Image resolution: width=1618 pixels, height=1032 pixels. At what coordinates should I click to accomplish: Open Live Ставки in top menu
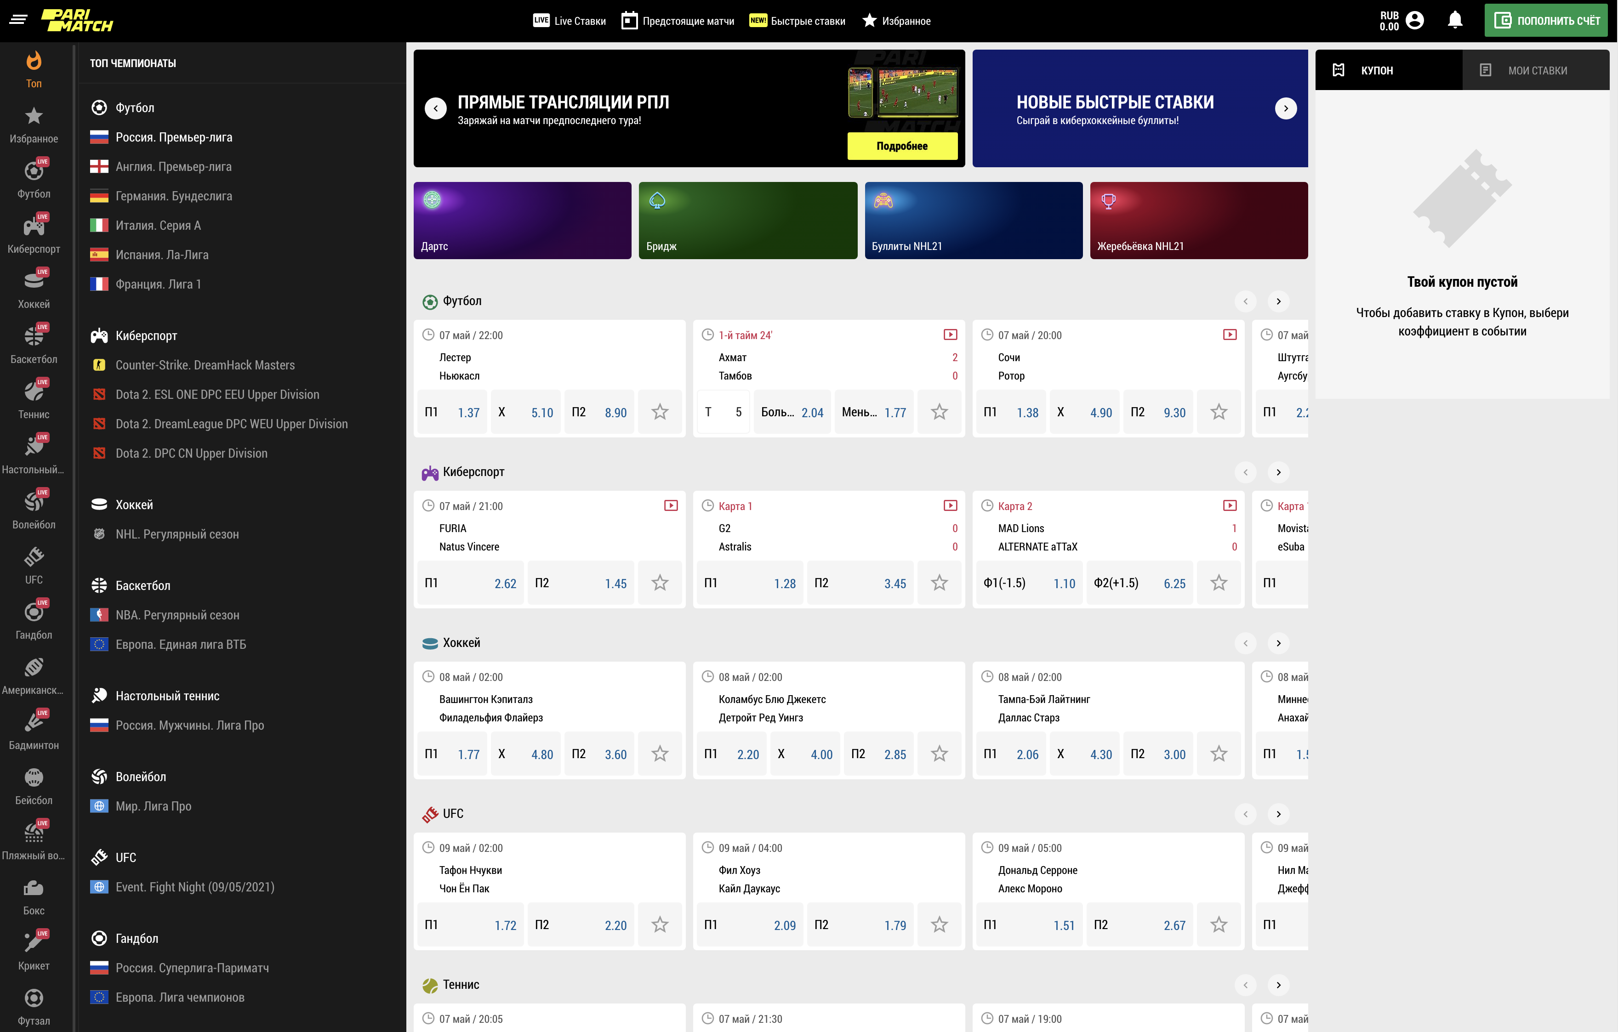569,21
